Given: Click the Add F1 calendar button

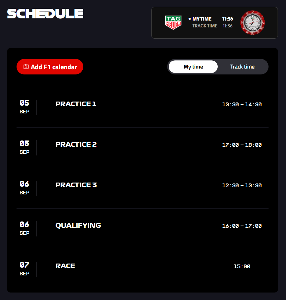Looking at the screenshot, I should 50,67.
